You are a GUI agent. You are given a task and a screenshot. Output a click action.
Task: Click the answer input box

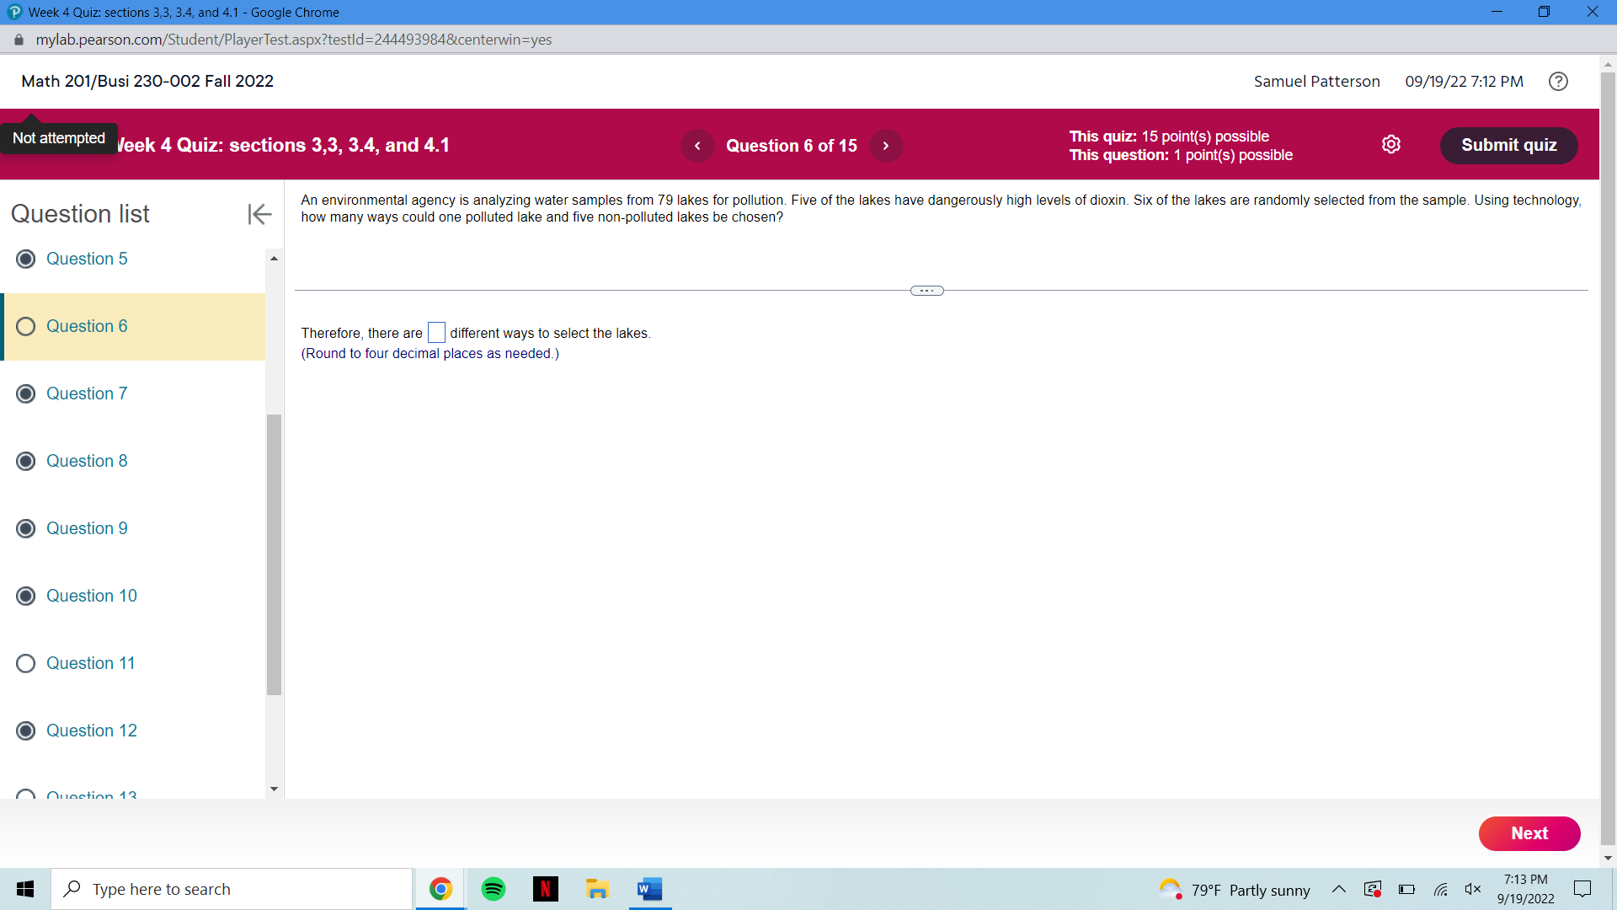click(x=436, y=333)
